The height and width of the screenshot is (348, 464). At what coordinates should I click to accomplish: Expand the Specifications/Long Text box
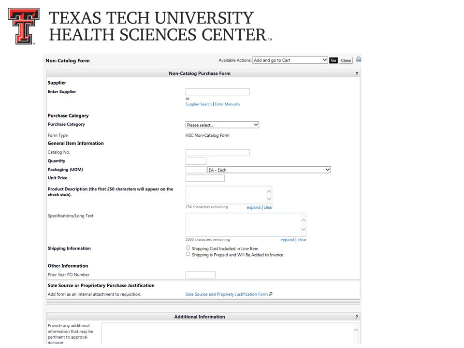pyautogui.click(x=287, y=240)
